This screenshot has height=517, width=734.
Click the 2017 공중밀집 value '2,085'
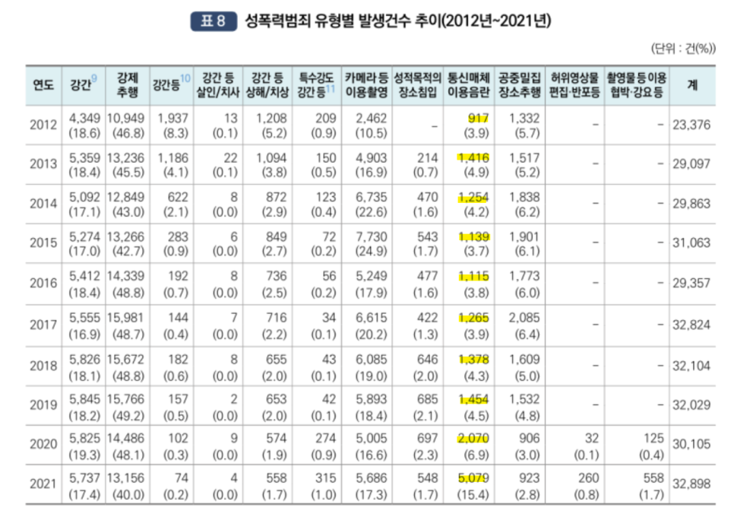coord(524,318)
